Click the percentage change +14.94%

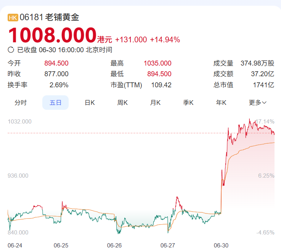click(x=165, y=40)
